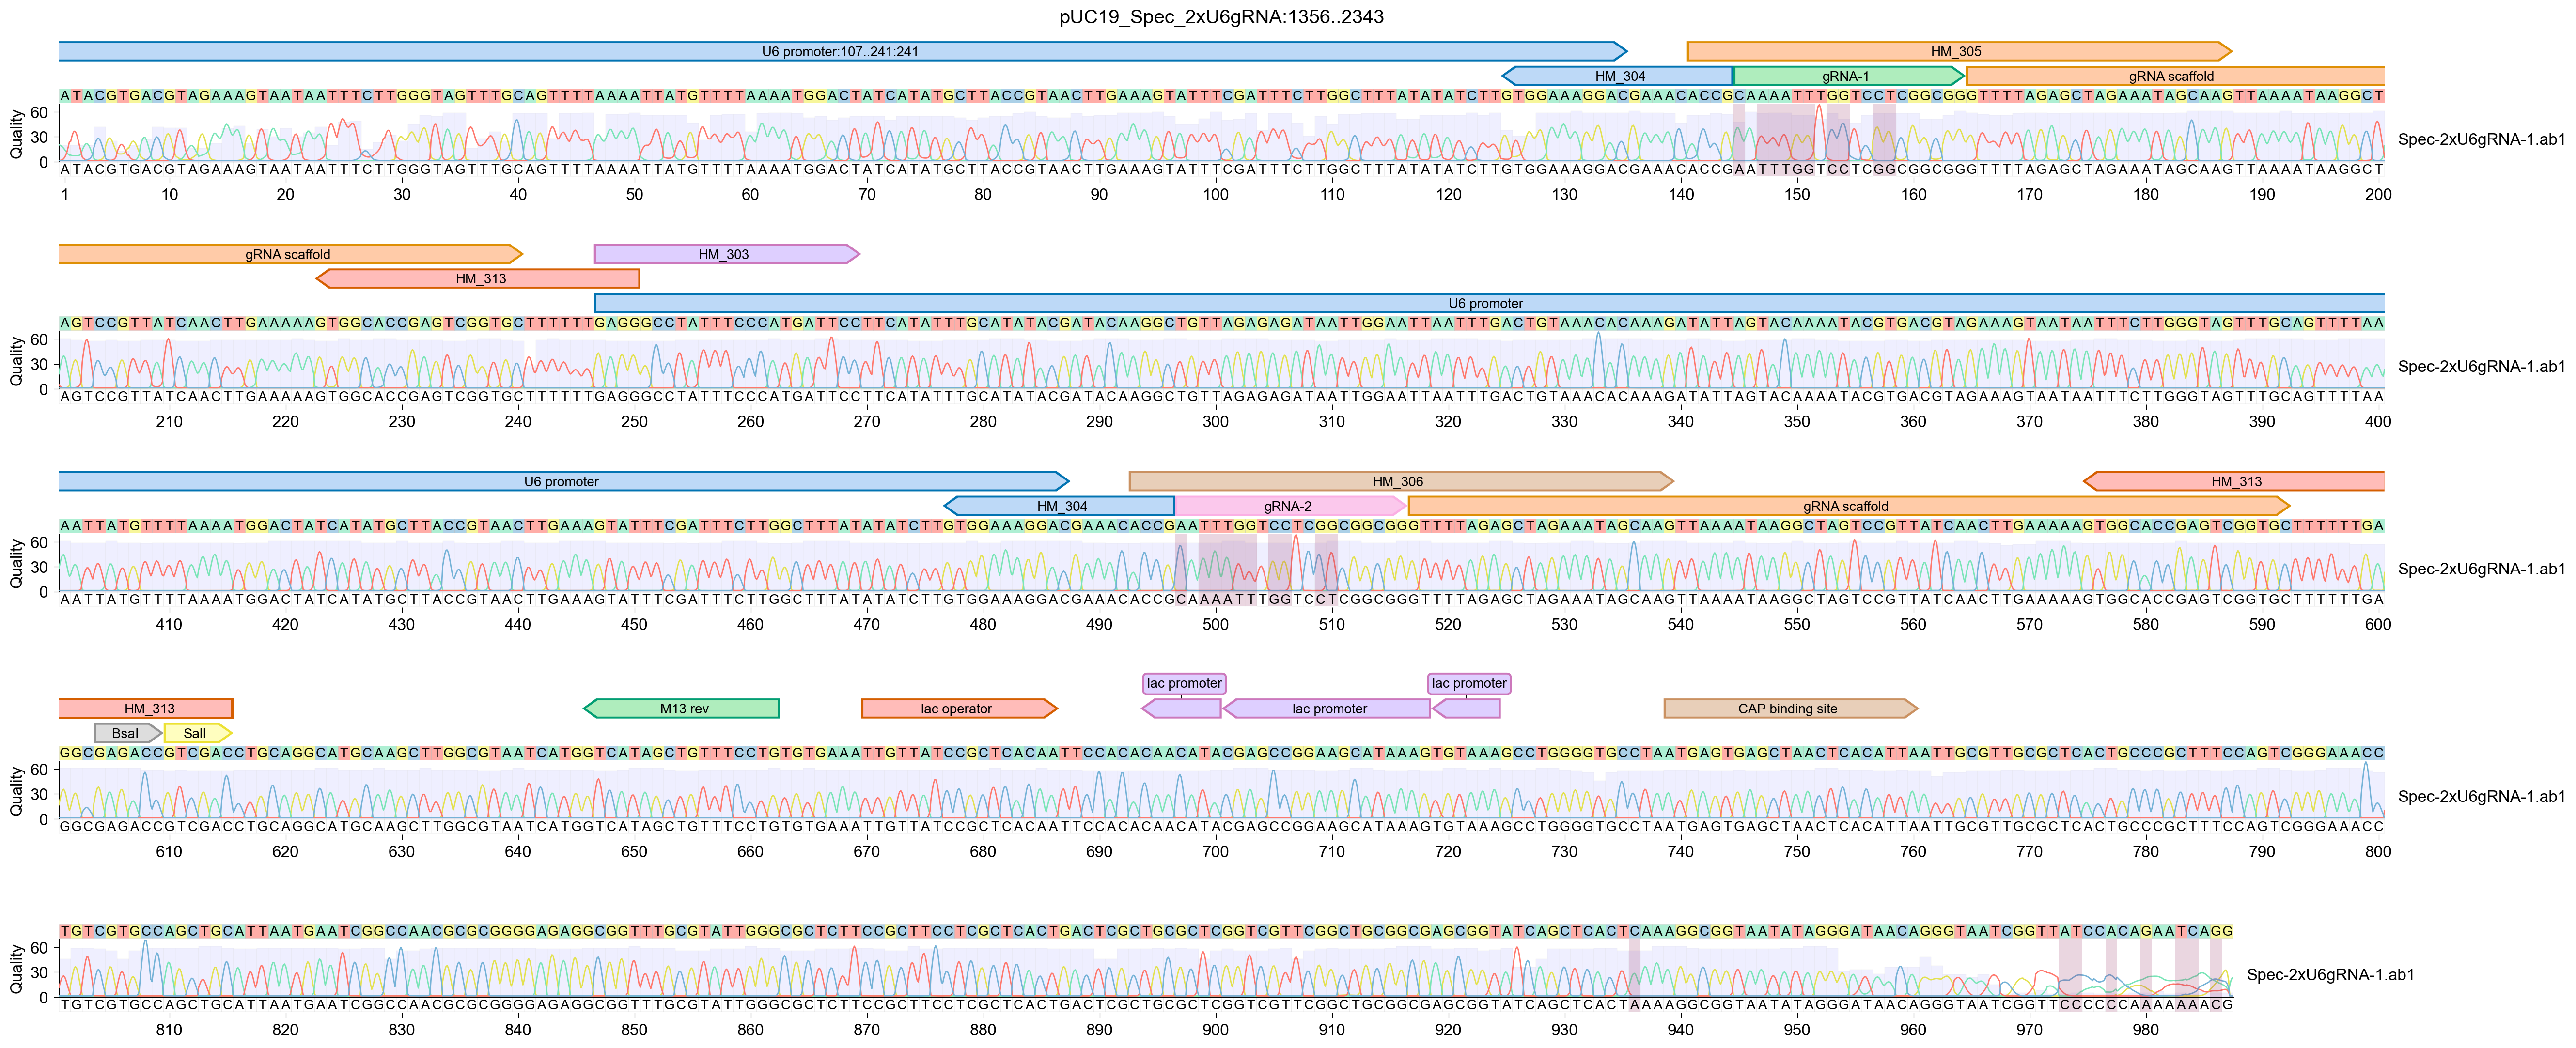Click position marker 900 on the ruler
The width and height of the screenshot is (2576, 1048).
tap(1215, 1029)
